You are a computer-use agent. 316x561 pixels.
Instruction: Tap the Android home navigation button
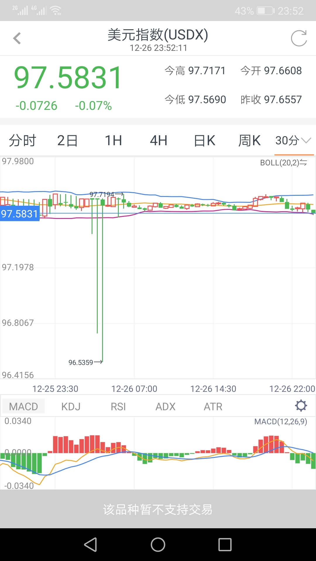pos(158,545)
